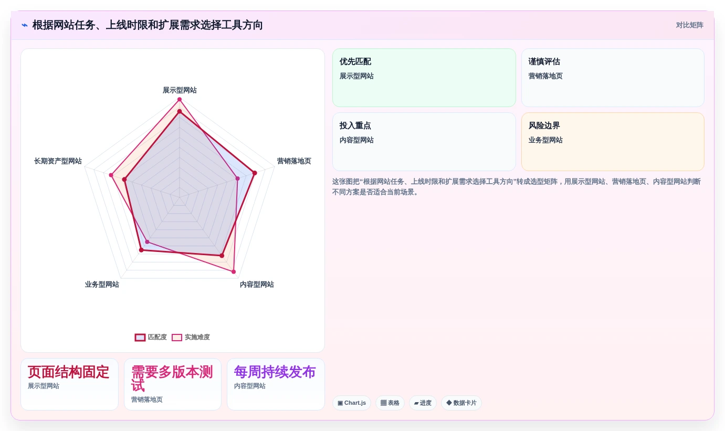Click the 营销落地页 radar axis label

click(x=294, y=161)
